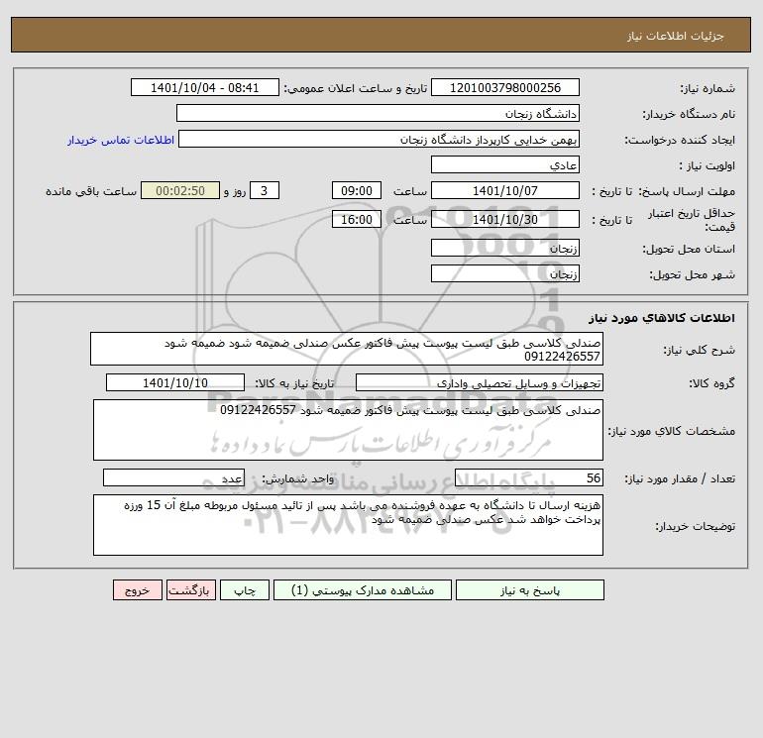Click the label توضیحات خریدار
The width and height of the screenshot is (763, 738).
pyautogui.click(x=696, y=526)
